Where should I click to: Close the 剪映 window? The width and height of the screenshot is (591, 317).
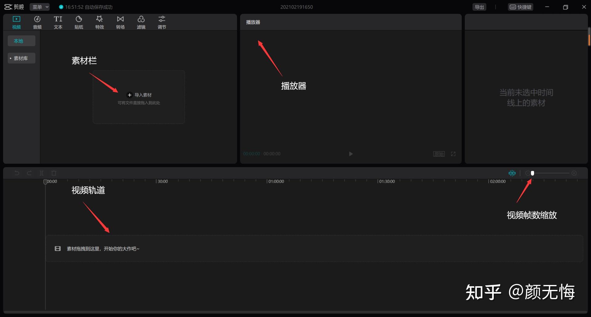(x=584, y=7)
